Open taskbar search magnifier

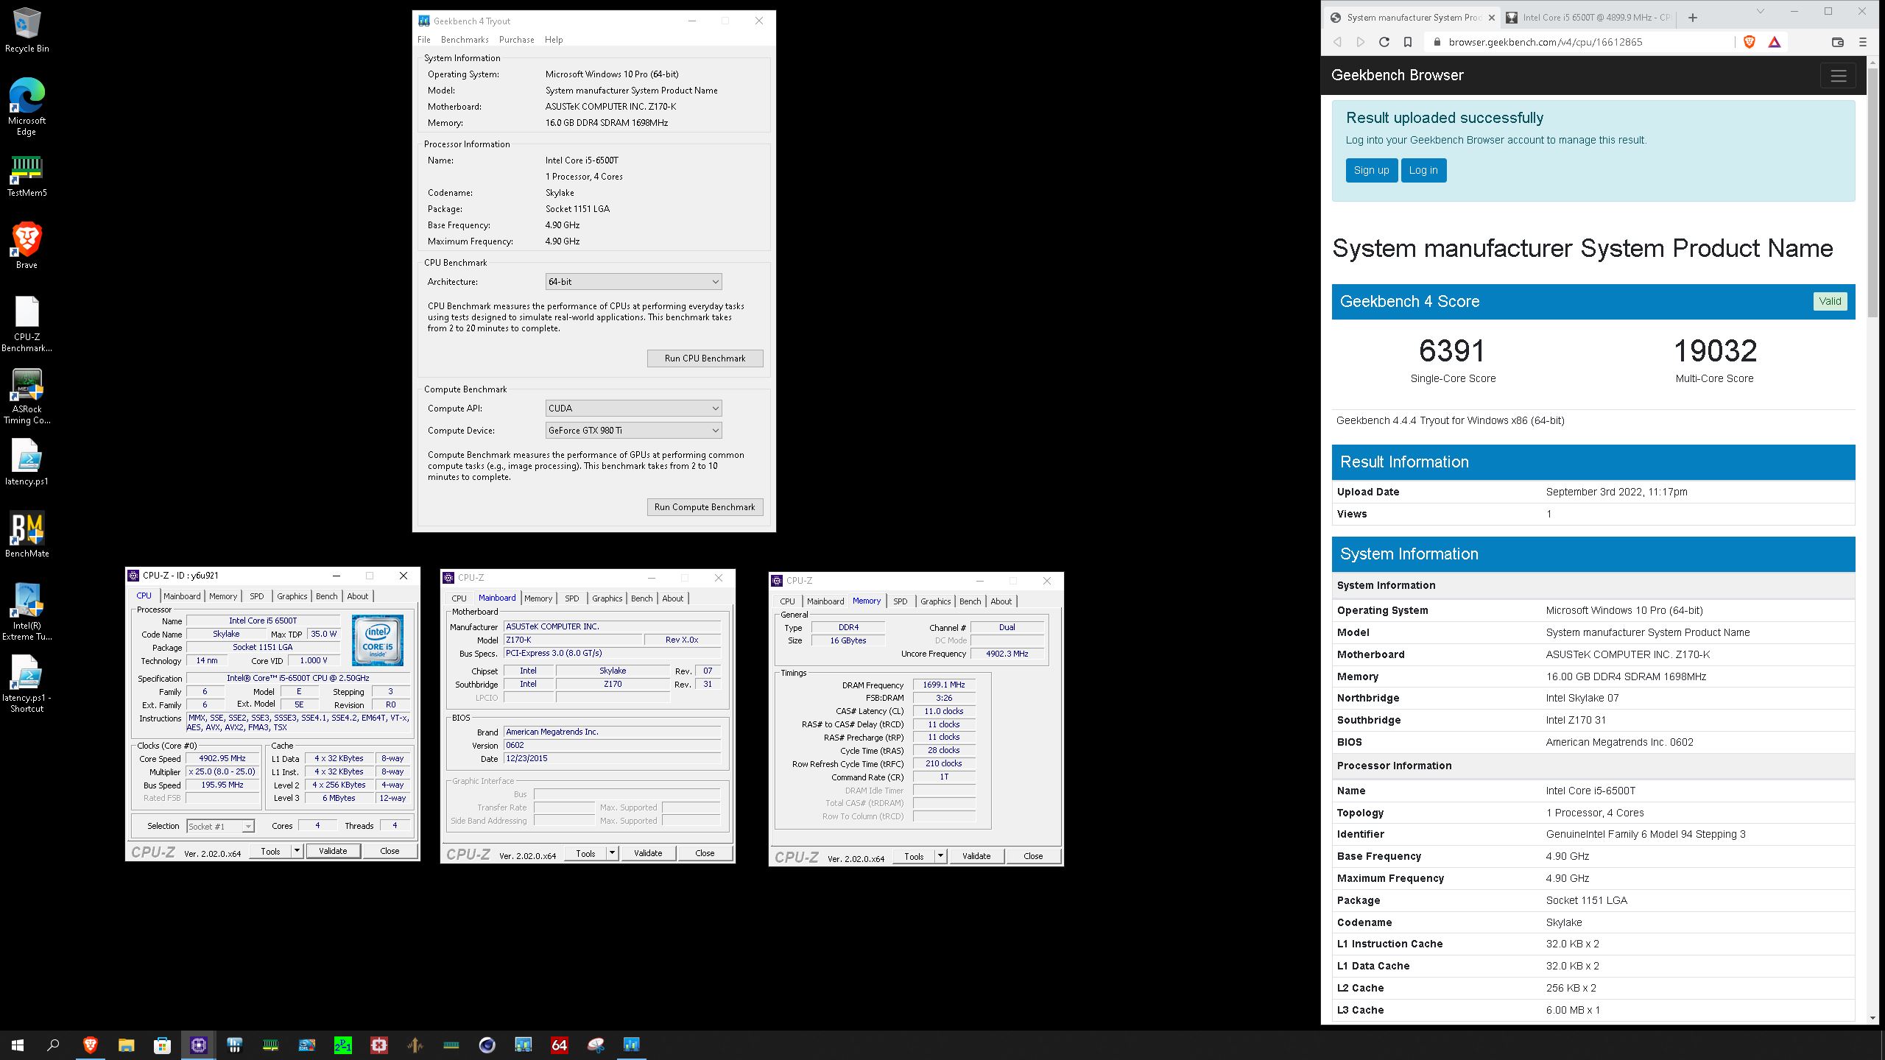click(53, 1045)
